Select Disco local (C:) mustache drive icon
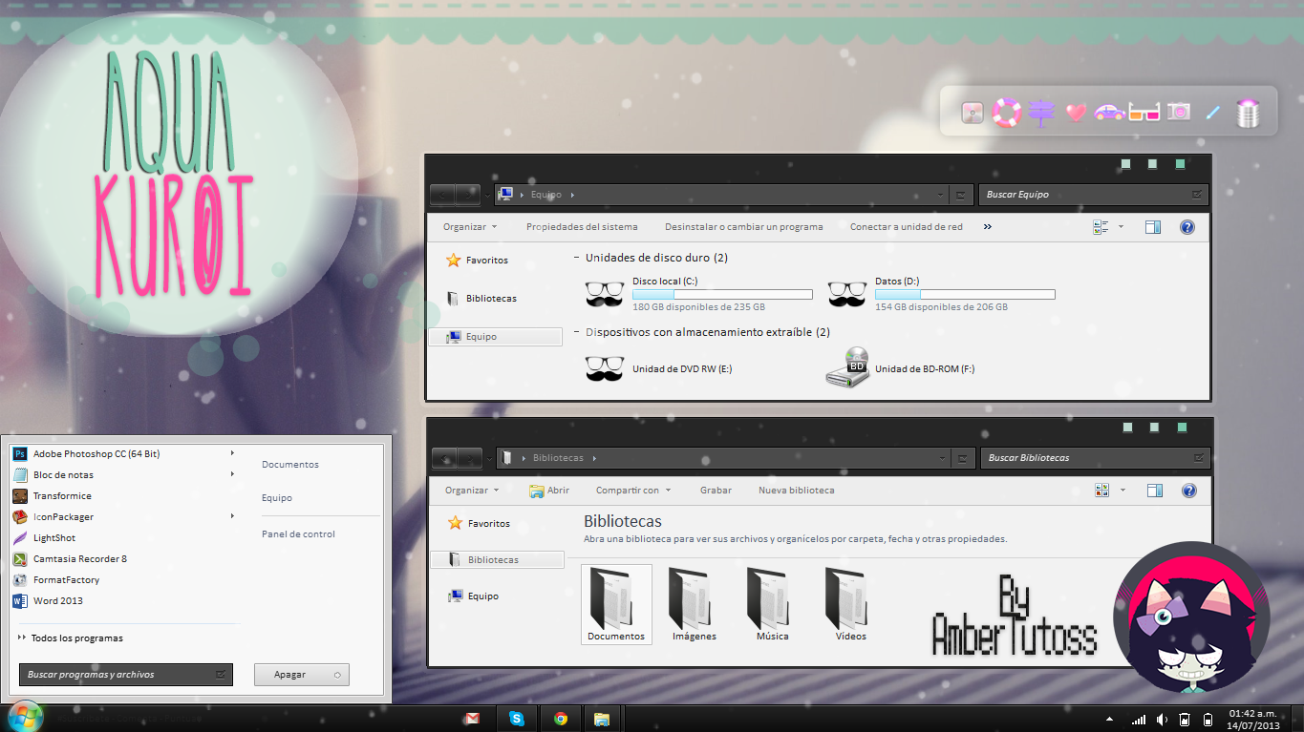This screenshot has width=1304, height=732. pyautogui.click(x=604, y=294)
